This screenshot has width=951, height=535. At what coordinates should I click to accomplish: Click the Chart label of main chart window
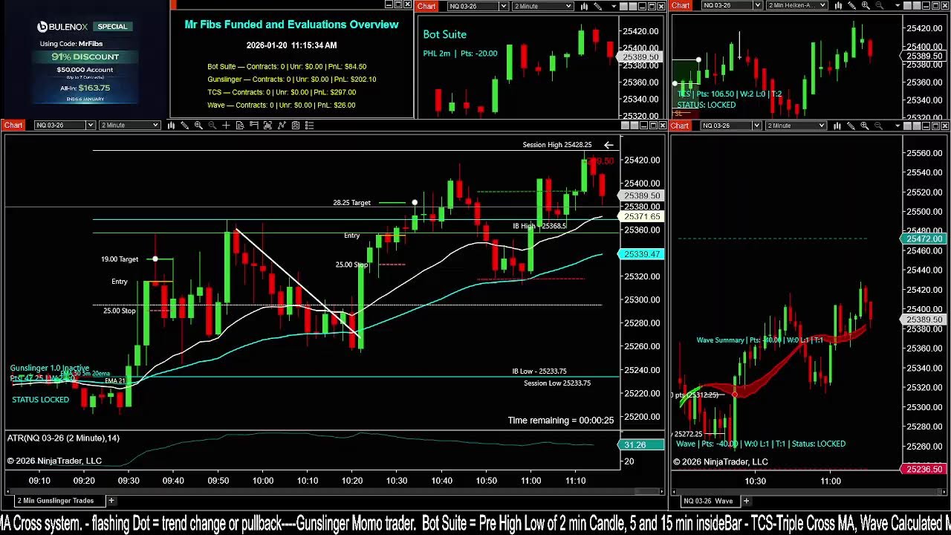point(13,125)
